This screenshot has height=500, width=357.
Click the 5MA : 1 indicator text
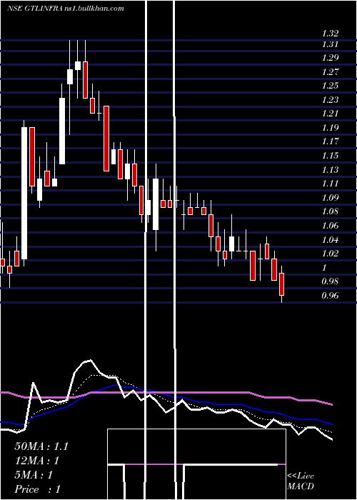(x=34, y=475)
